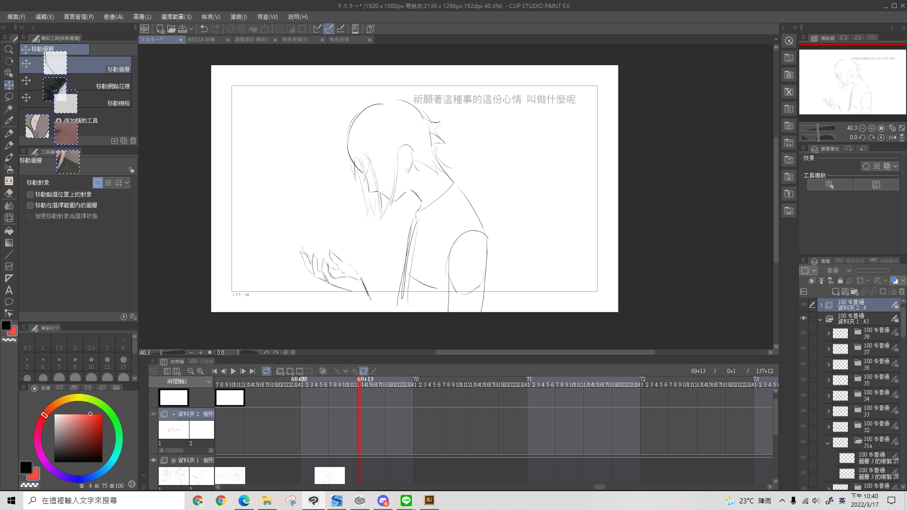Jump to the last frame of the timeline
Viewport: 907px width, 510px height.
point(252,371)
